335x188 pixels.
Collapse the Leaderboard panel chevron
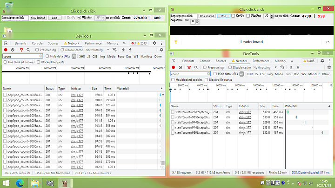[328, 42]
